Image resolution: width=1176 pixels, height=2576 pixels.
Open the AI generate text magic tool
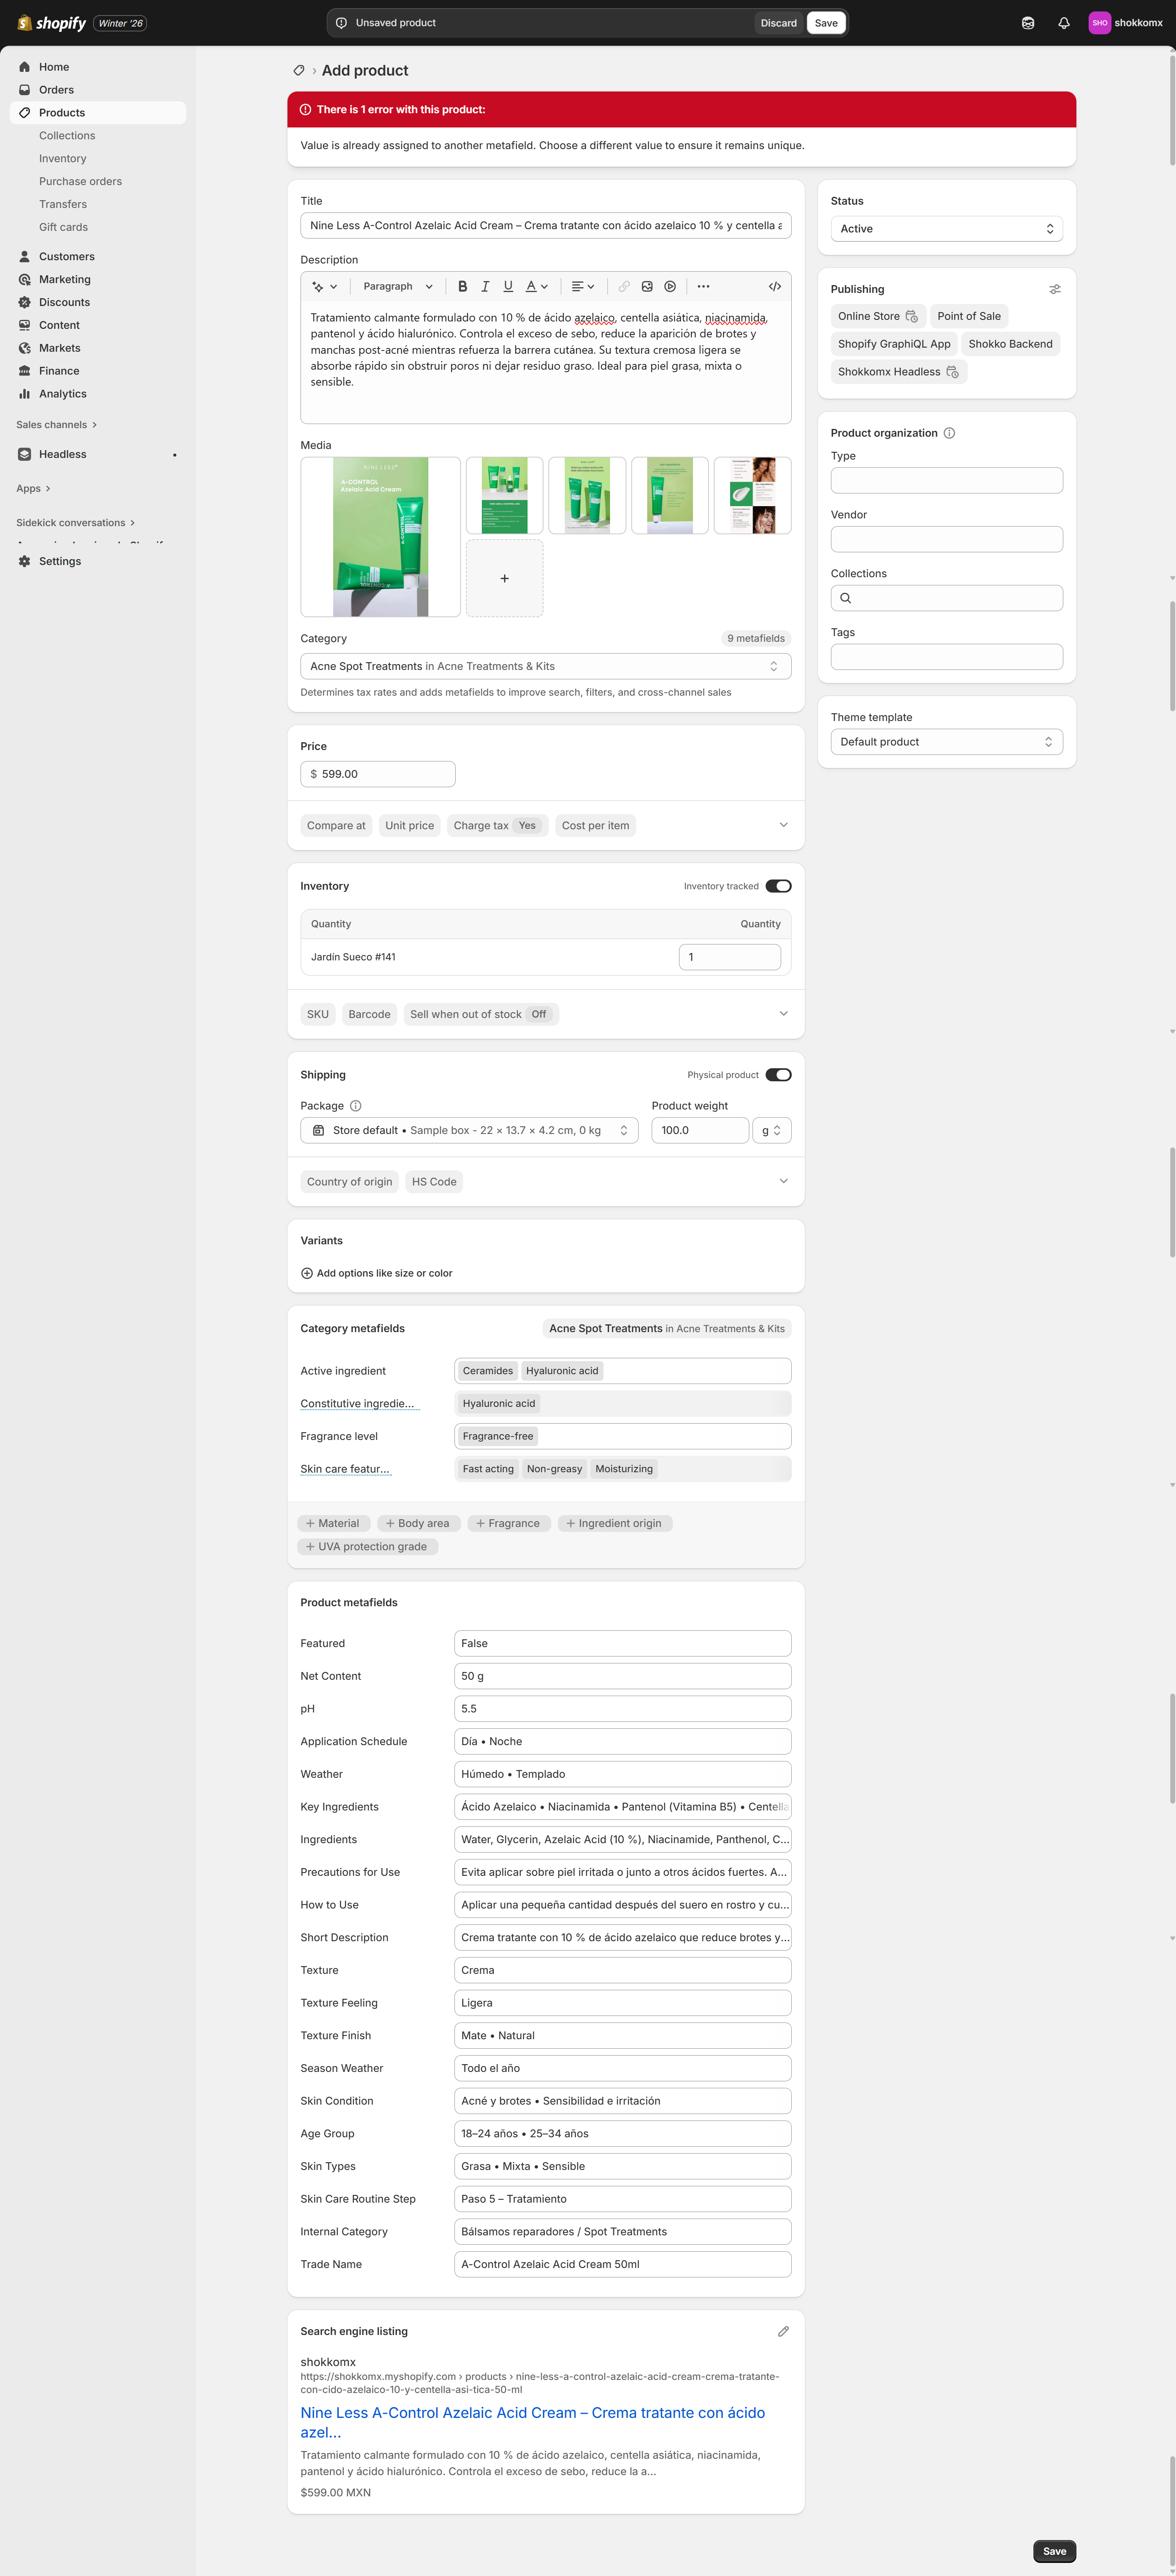point(324,287)
